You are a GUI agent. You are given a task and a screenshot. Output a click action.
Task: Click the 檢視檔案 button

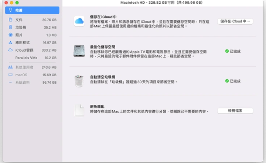click(235, 111)
